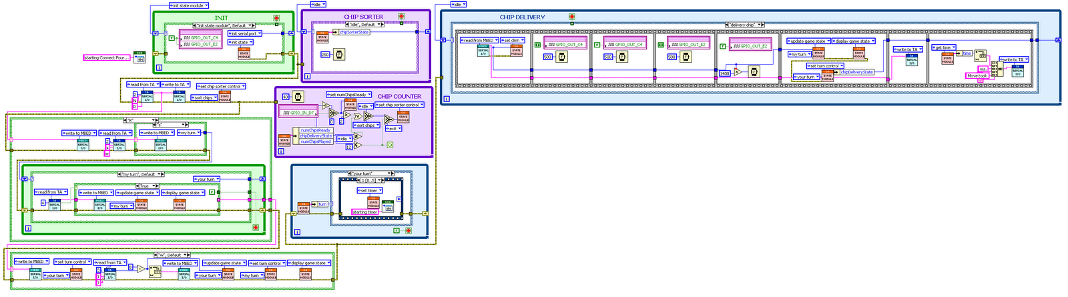Select State Module beside top 'sort chips' constant
The height and width of the screenshot is (297, 1068).
[225, 97]
